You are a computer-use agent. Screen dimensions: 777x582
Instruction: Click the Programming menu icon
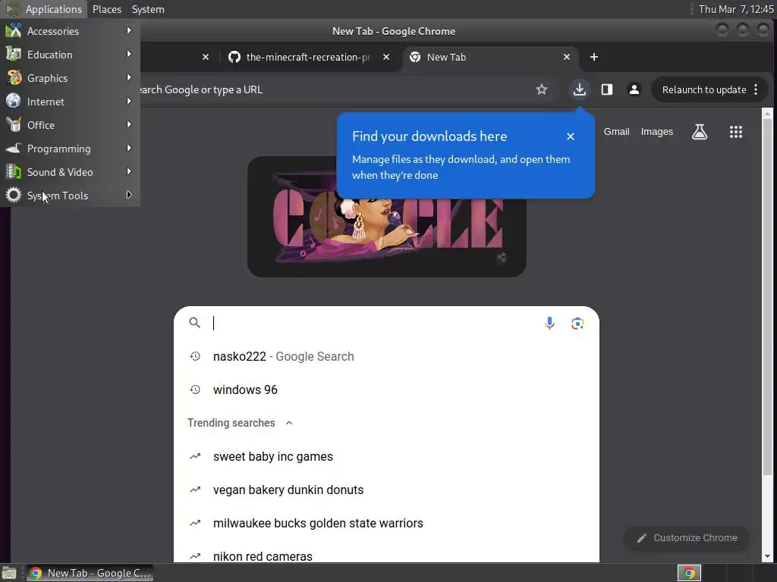[x=14, y=148]
